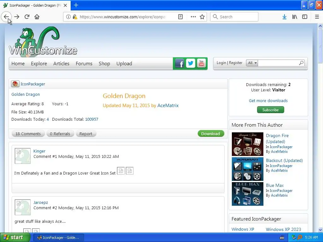Image resolution: width=323 pixels, height=242 pixels.
Task: Click Downloads Total 100957 link
Action: 92,119
